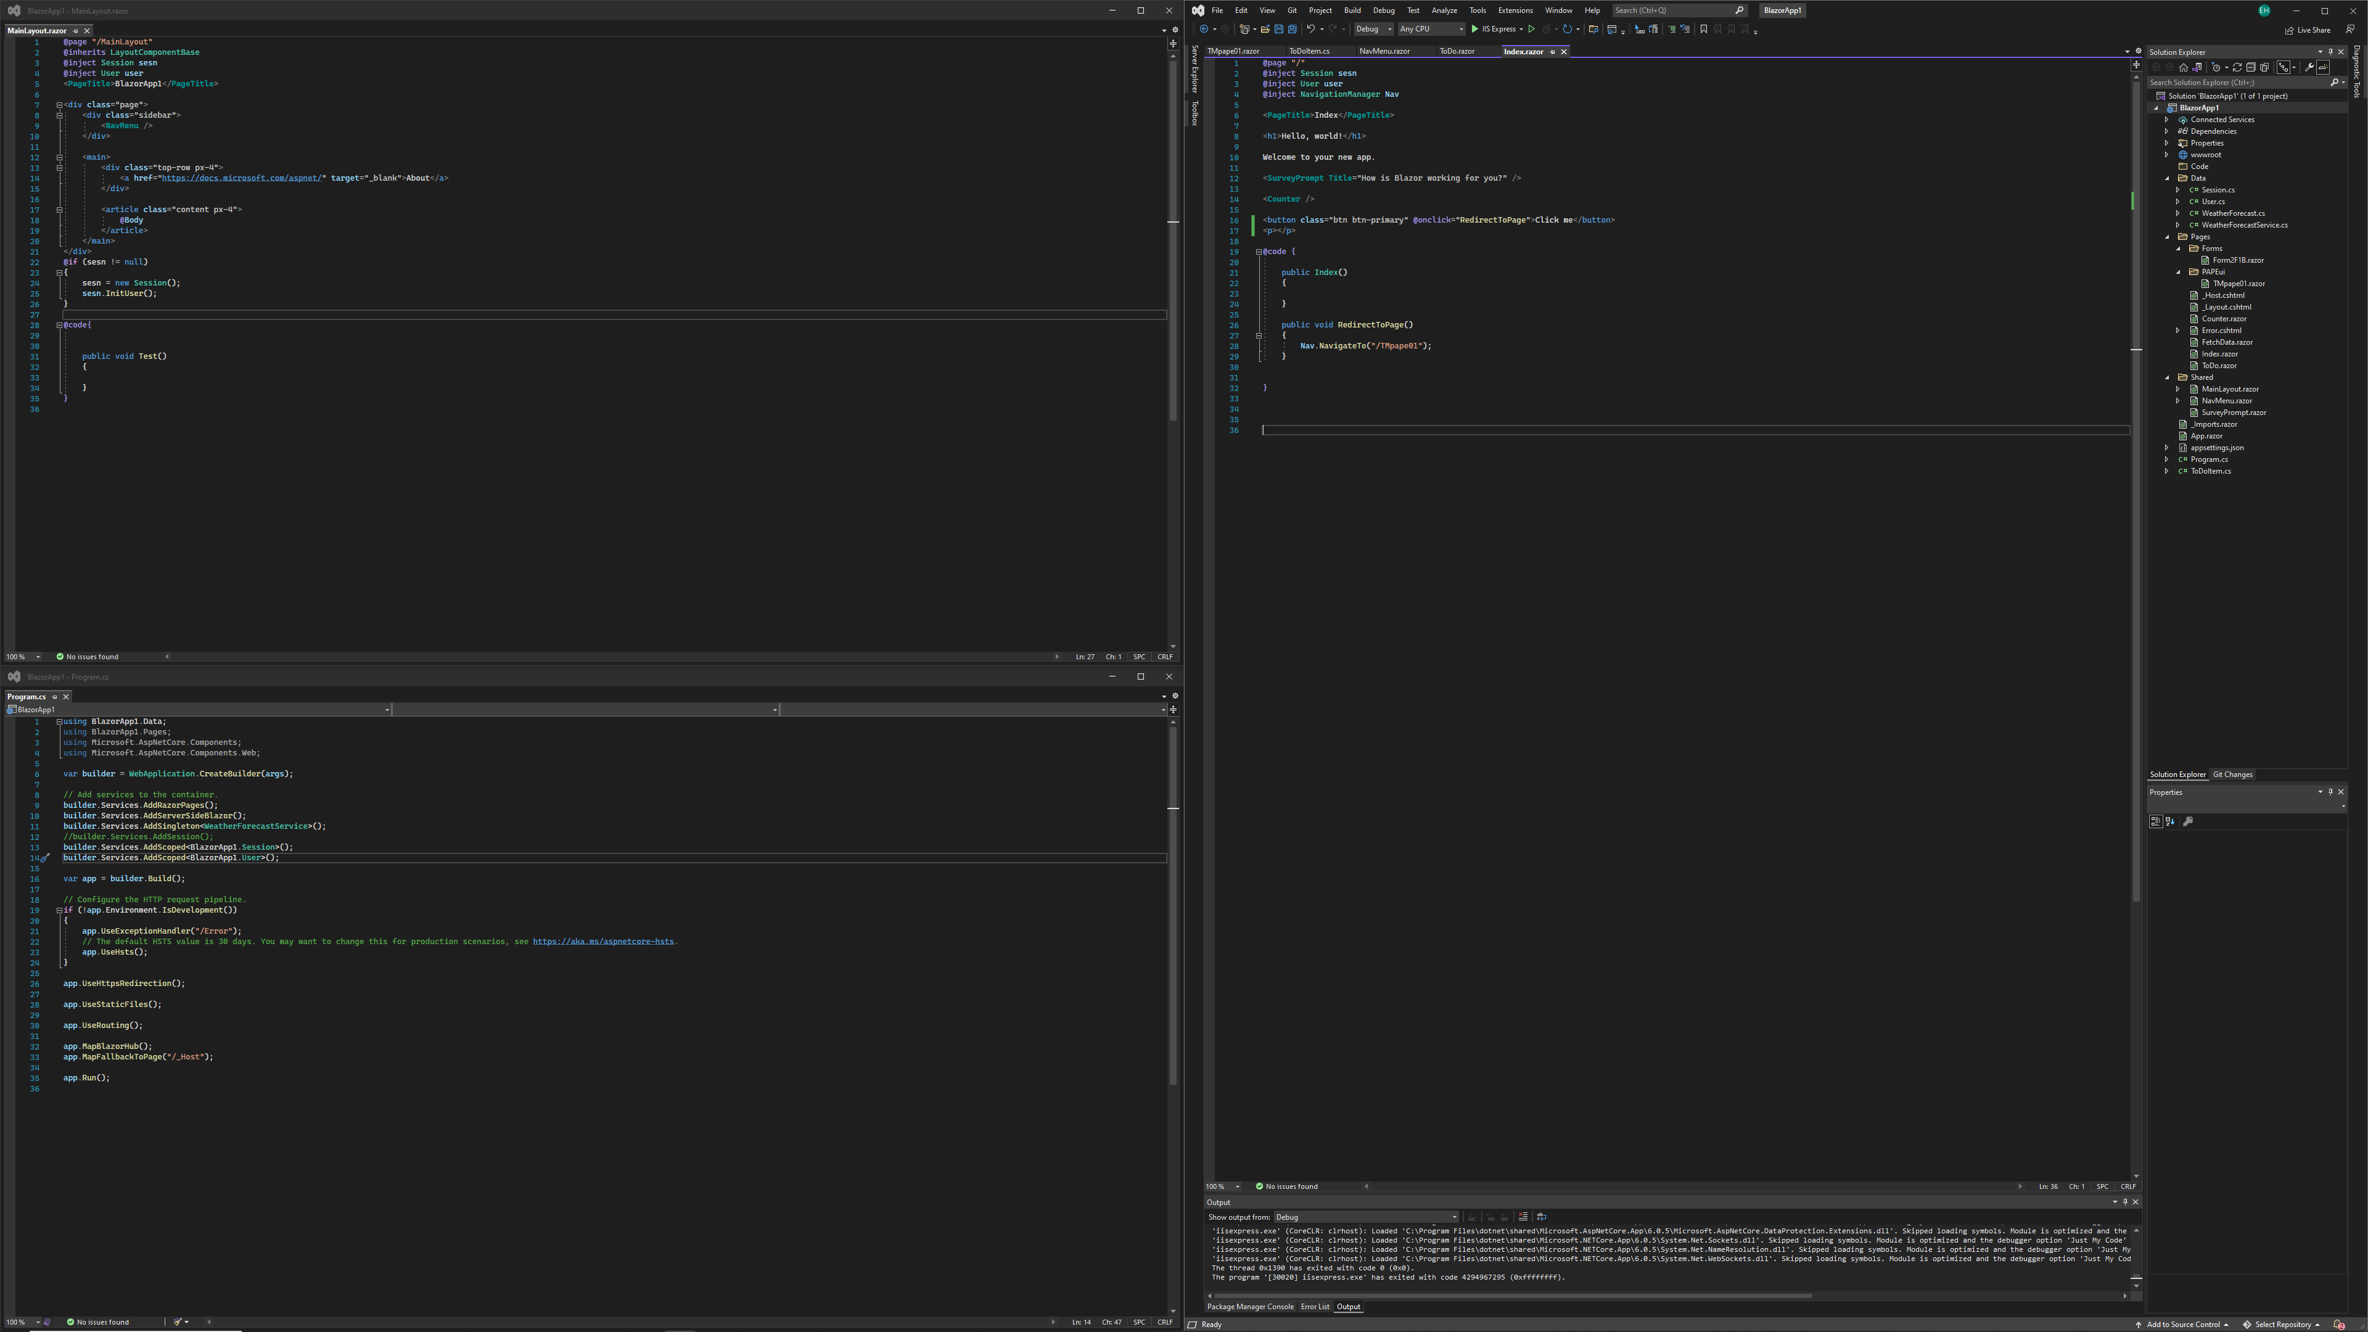The image size is (2368, 1332).
Task: Clear All in Output window toolbar
Action: [1523, 1217]
